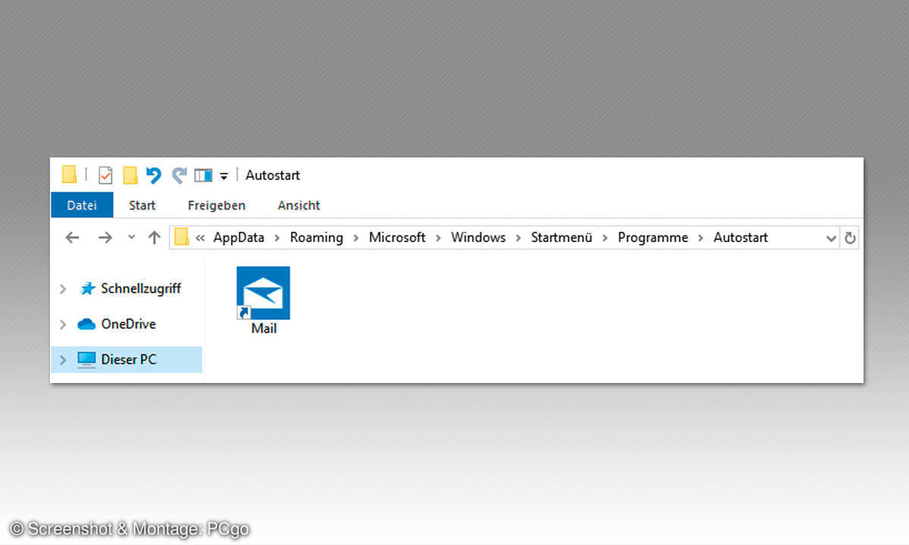This screenshot has width=909, height=545.
Task: Navigate to AppData in the address bar
Action: (x=239, y=237)
